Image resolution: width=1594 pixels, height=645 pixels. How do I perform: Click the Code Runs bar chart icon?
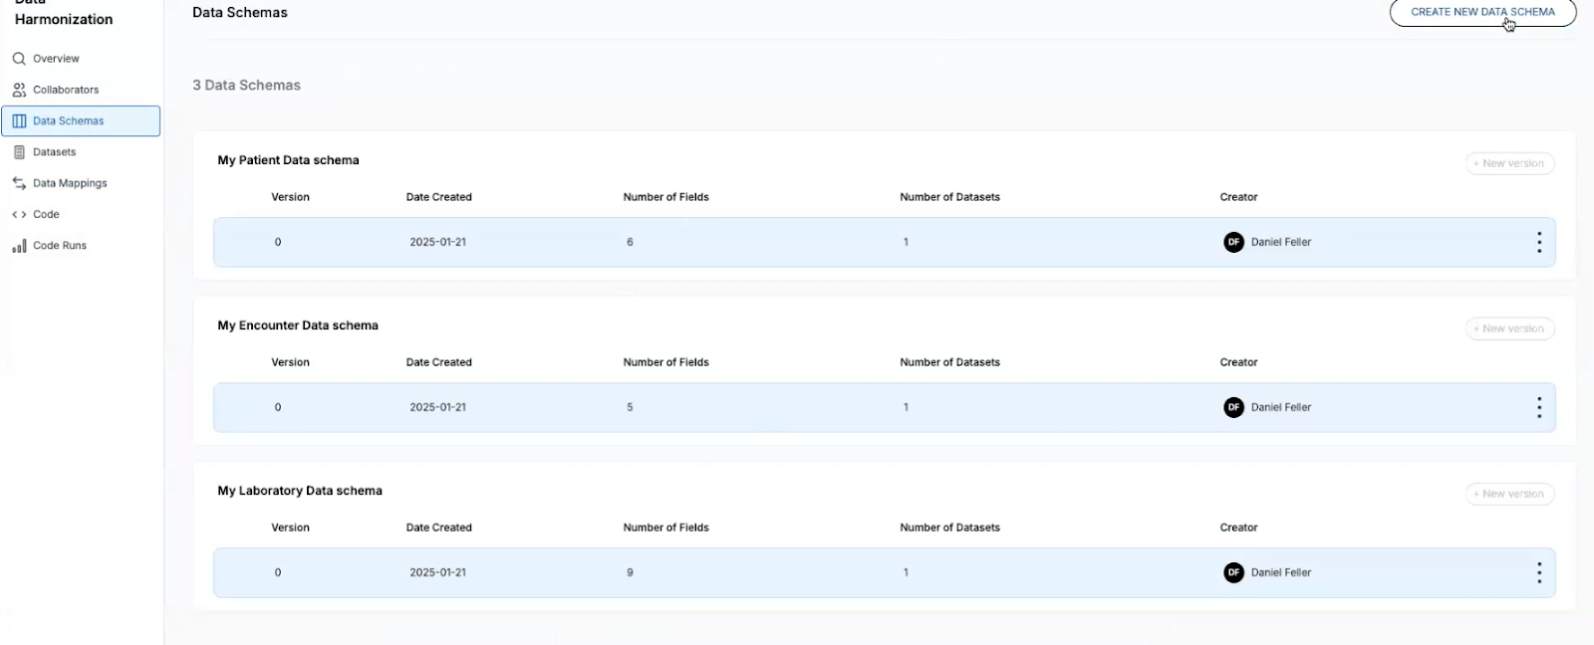pos(19,246)
